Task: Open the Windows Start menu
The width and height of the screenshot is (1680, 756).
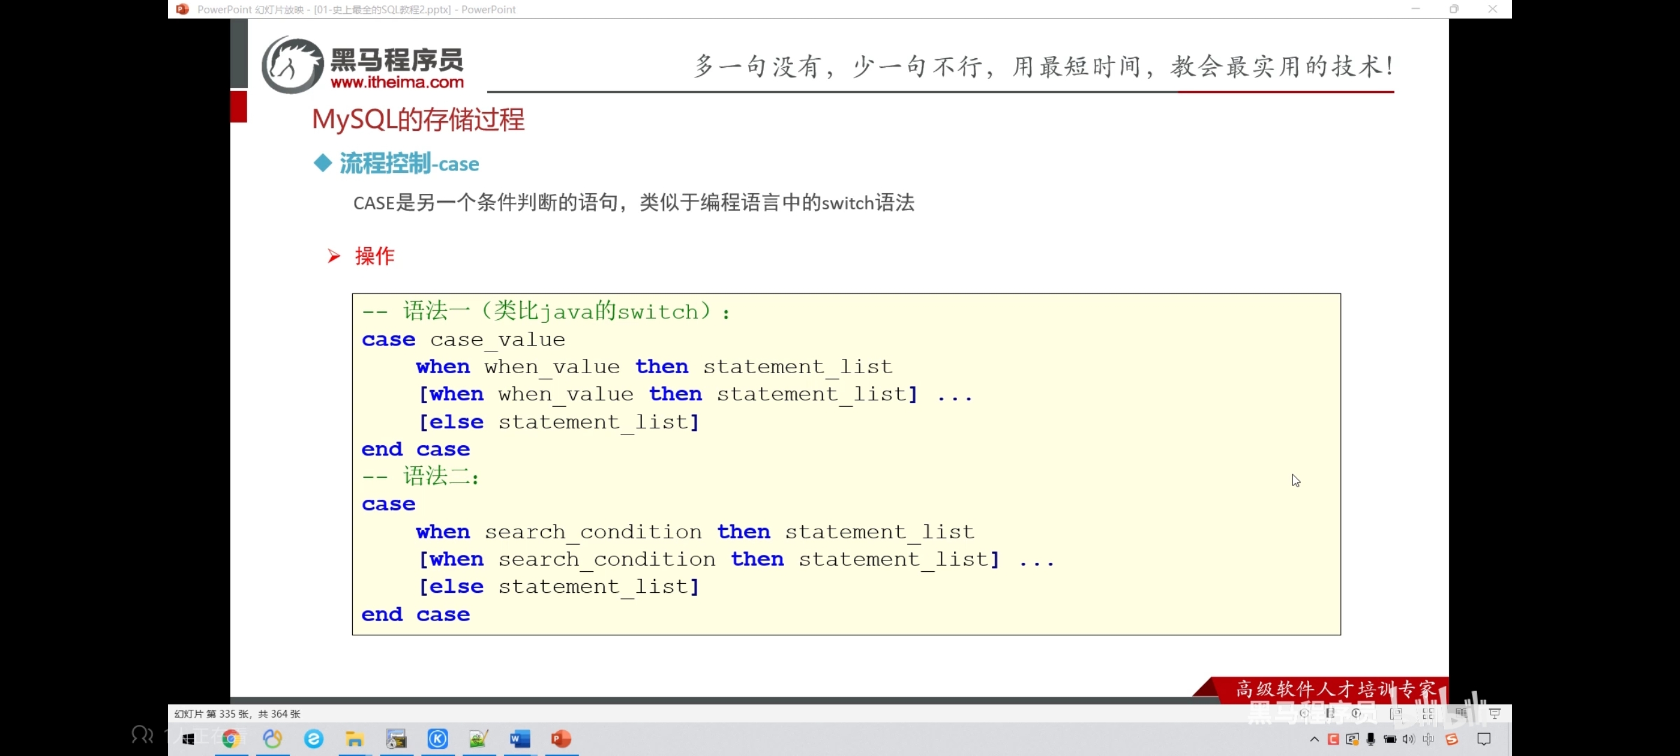Action: click(x=188, y=739)
